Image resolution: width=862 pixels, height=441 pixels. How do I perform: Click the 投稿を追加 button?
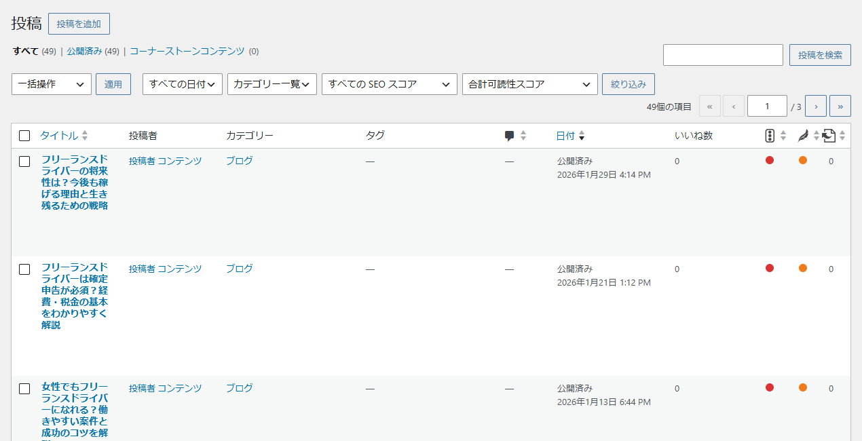(x=79, y=24)
